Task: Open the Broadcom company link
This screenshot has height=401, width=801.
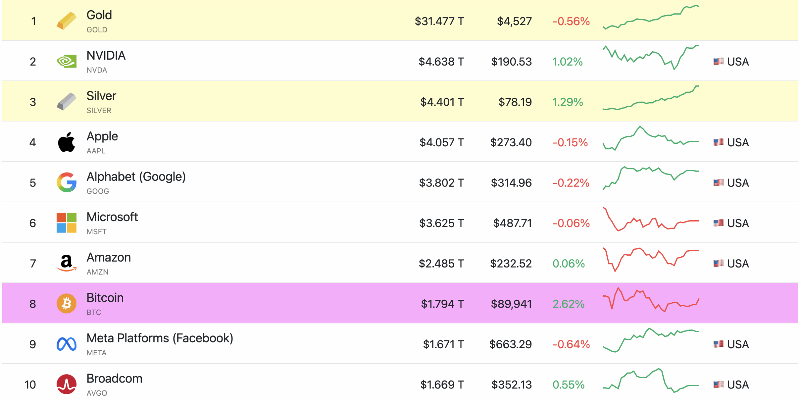Action: (x=114, y=379)
